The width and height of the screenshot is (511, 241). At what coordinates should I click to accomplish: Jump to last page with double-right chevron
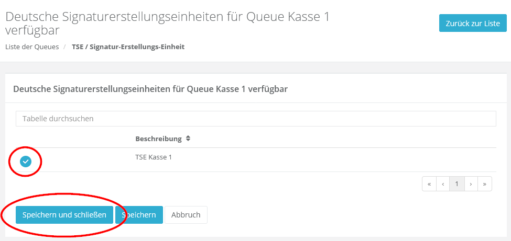485,184
